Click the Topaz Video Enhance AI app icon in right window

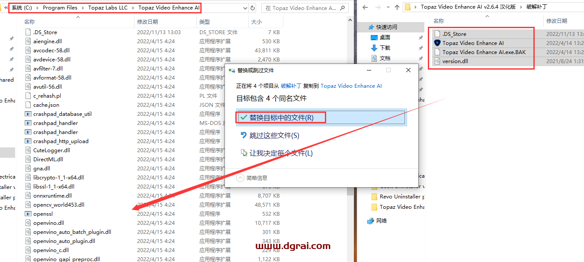point(437,43)
